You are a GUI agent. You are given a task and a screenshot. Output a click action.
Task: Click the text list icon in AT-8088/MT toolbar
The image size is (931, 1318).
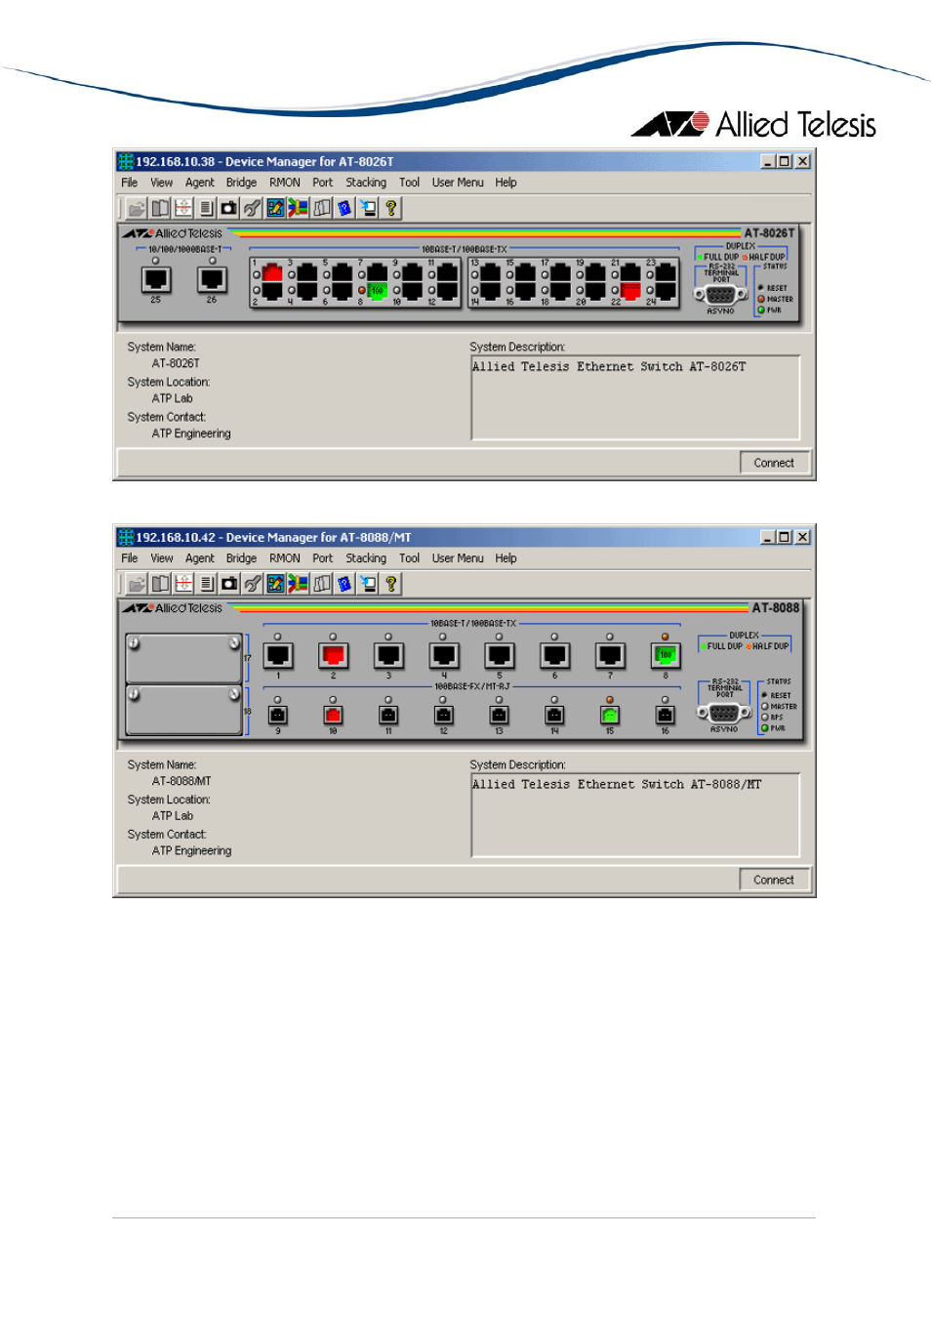(x=206, y=584)
